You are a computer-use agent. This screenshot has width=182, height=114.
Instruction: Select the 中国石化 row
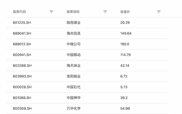(74, 87)
